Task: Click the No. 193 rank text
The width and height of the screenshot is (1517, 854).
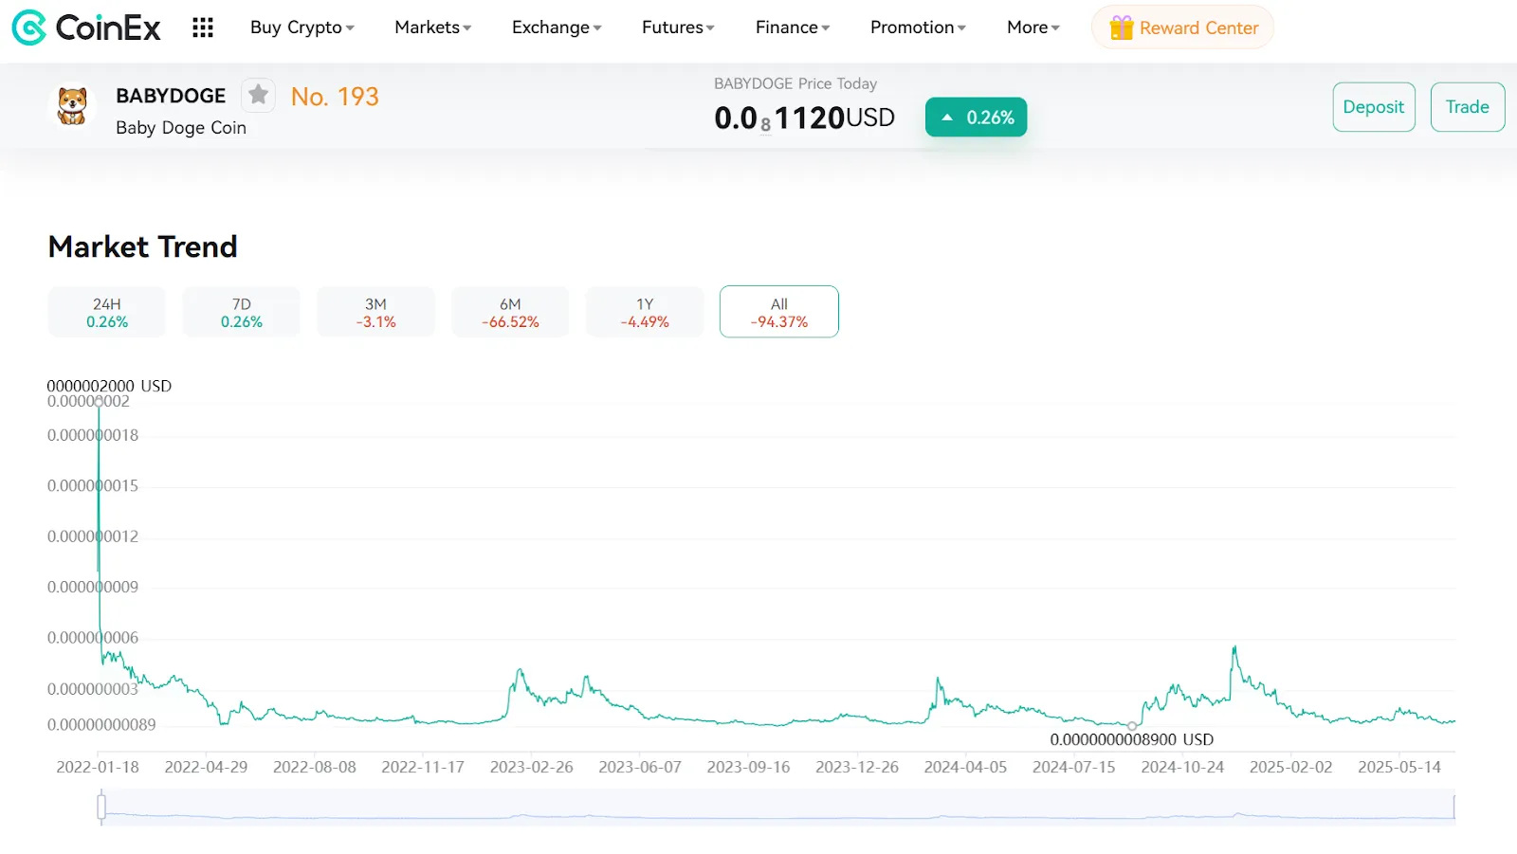Action: [x=335, y=97]
